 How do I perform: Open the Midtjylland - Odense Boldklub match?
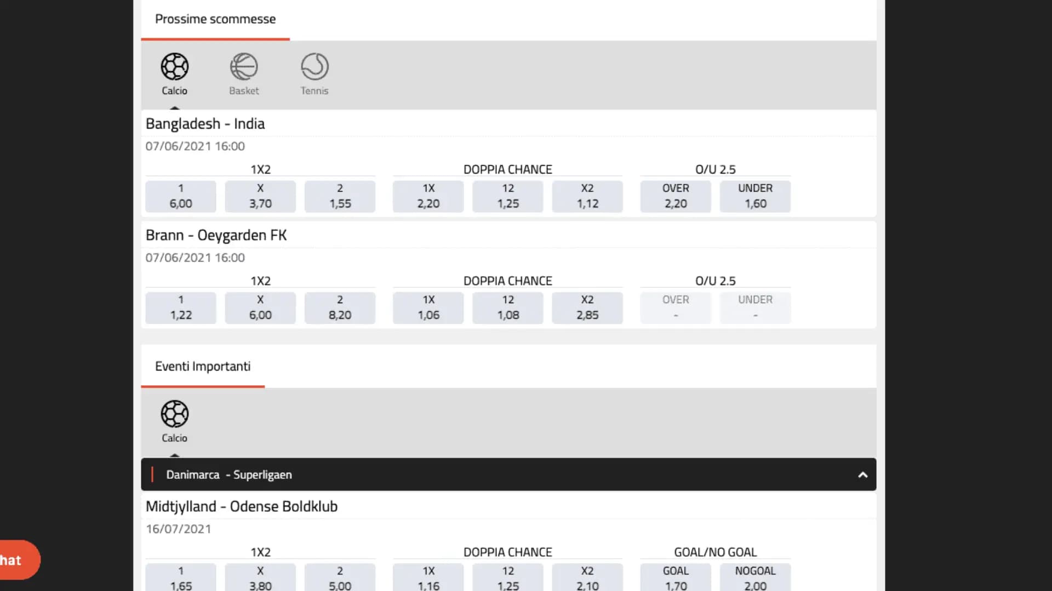pyautogui.click(x=242, y=507)
